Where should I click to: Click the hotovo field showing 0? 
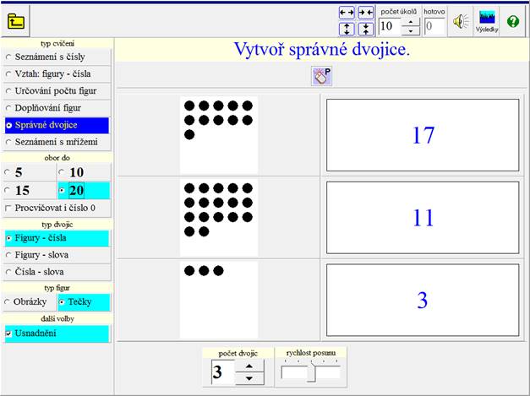[x=434, y=26]
